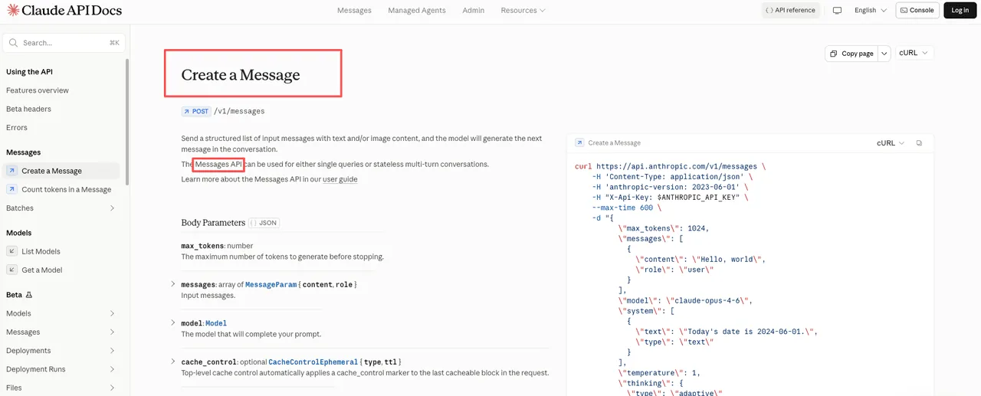Viewport: 981px width, 396px height.
Task: Click the monitor theme icon in header
Action: click(837, 11)
